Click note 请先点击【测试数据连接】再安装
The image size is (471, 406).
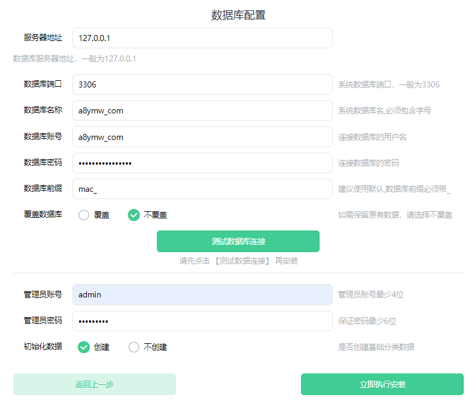point(239,261)
